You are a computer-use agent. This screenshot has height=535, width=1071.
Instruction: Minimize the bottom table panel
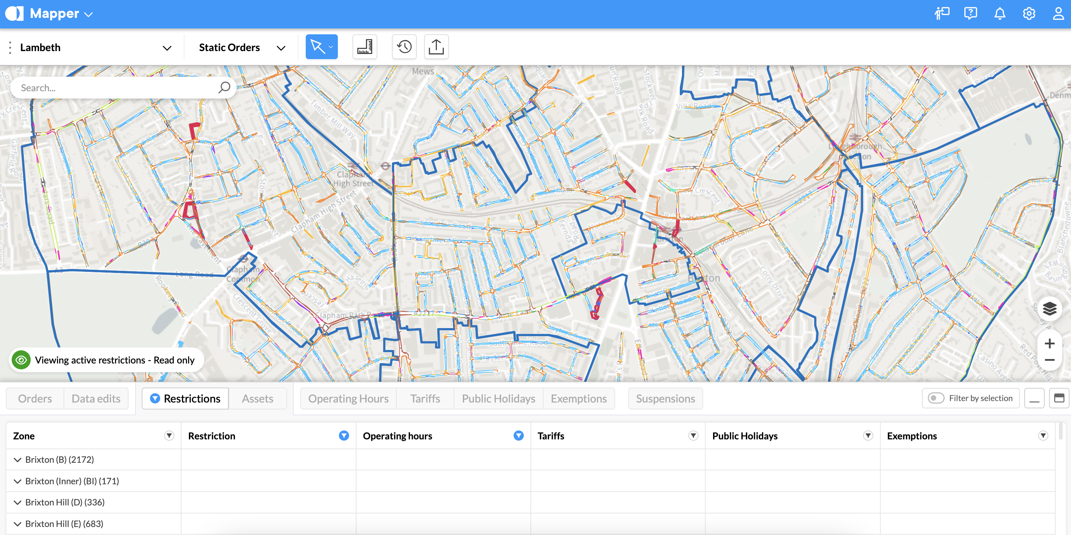(x=1034, y=399)
